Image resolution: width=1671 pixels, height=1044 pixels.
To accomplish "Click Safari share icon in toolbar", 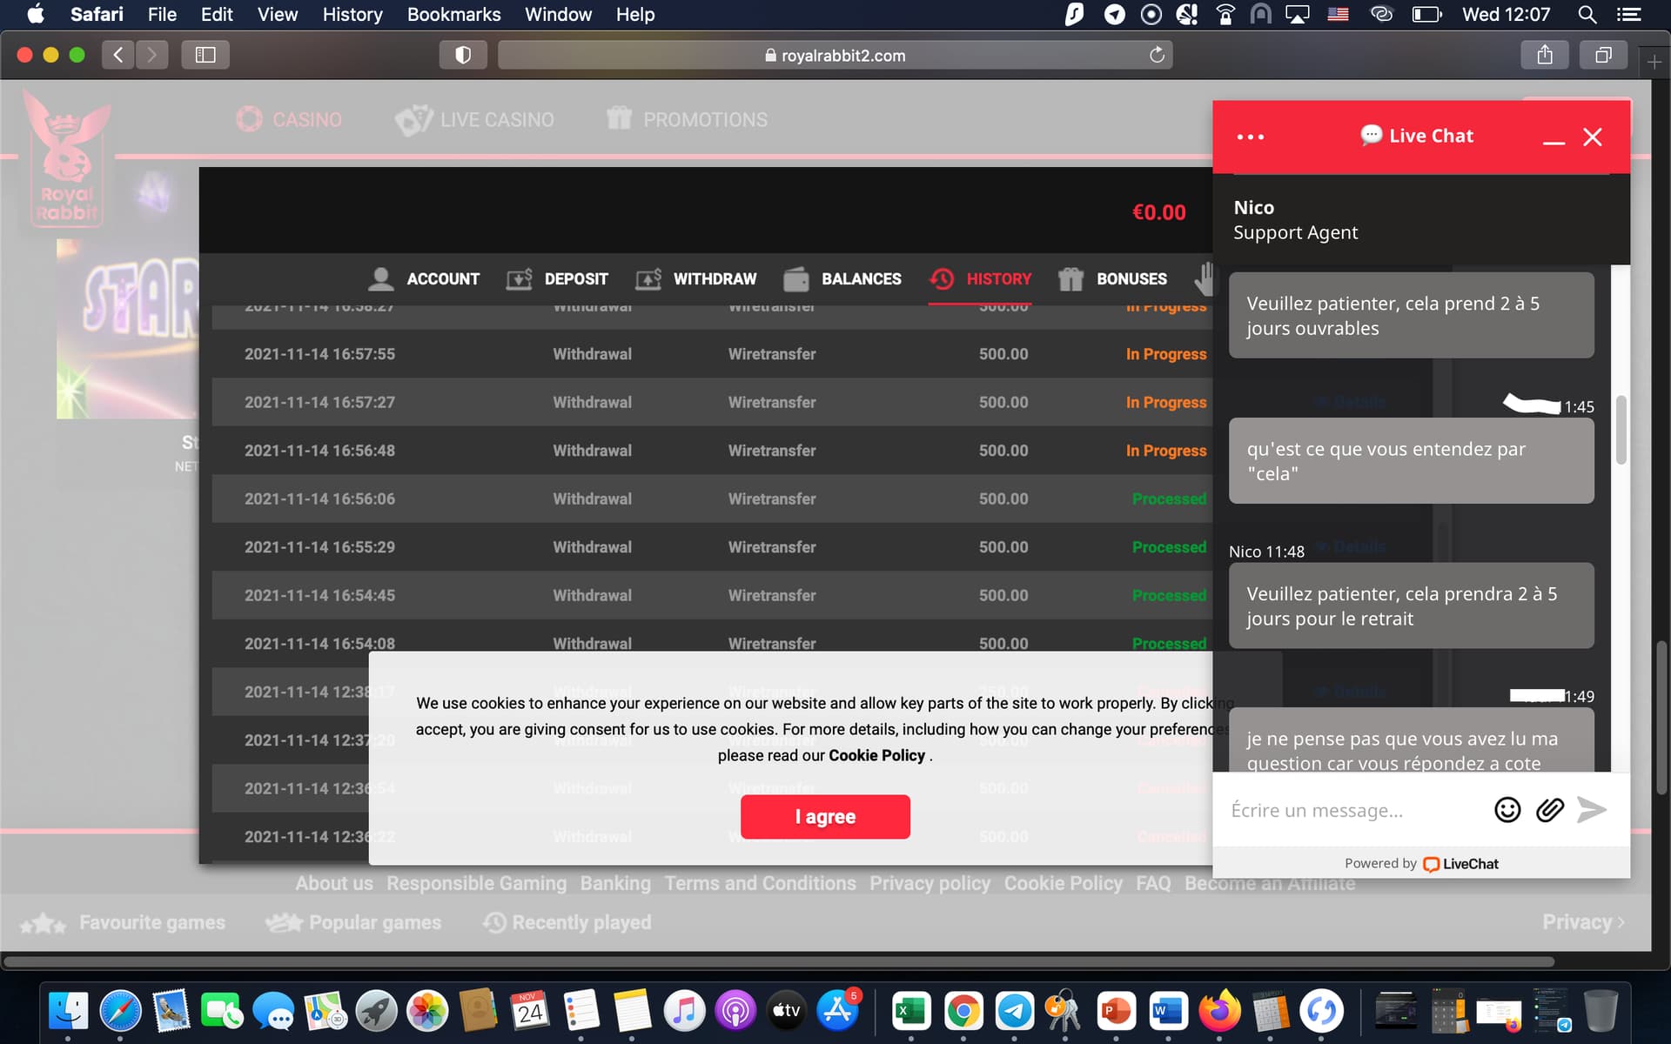I will (1544, 55).
